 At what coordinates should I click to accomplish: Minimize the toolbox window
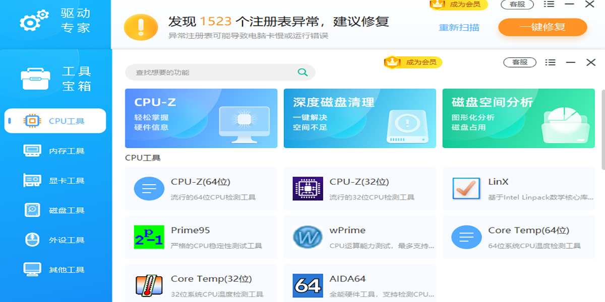coord(571,62)
